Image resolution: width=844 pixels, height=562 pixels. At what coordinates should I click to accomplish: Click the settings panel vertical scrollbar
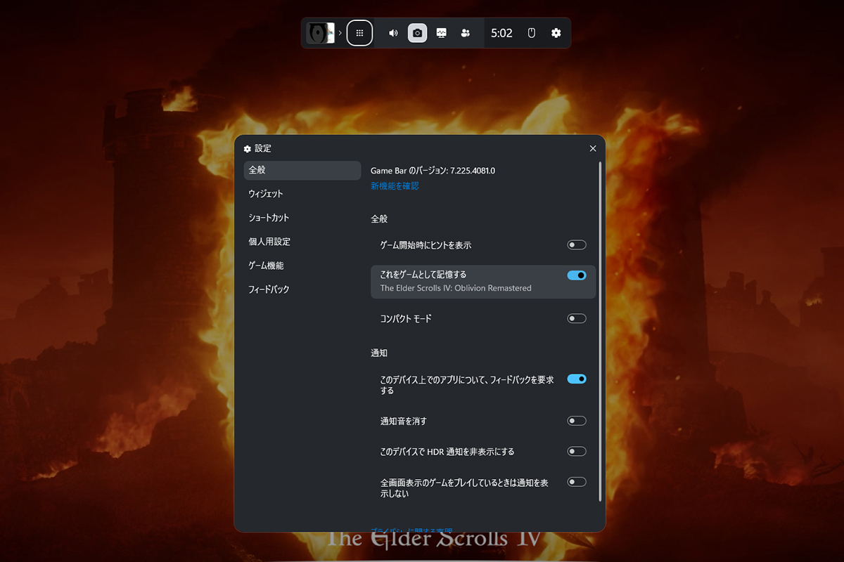pos(600,331)
